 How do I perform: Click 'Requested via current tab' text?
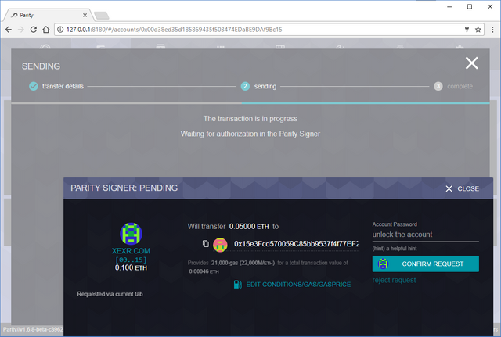110,294
